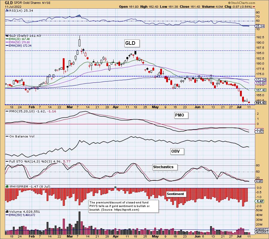Click the StockCharts.com copyright text

tap(242, 3)
